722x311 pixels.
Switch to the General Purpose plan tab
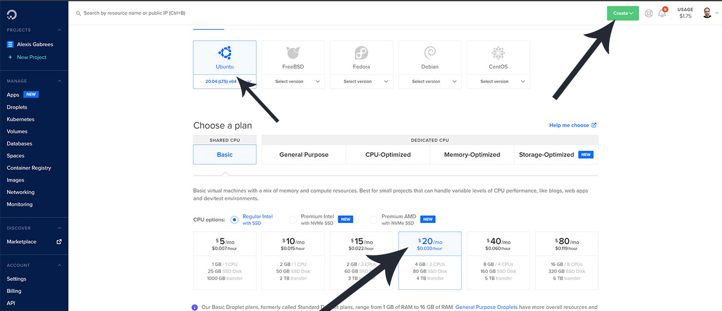[x=304, y=154]
